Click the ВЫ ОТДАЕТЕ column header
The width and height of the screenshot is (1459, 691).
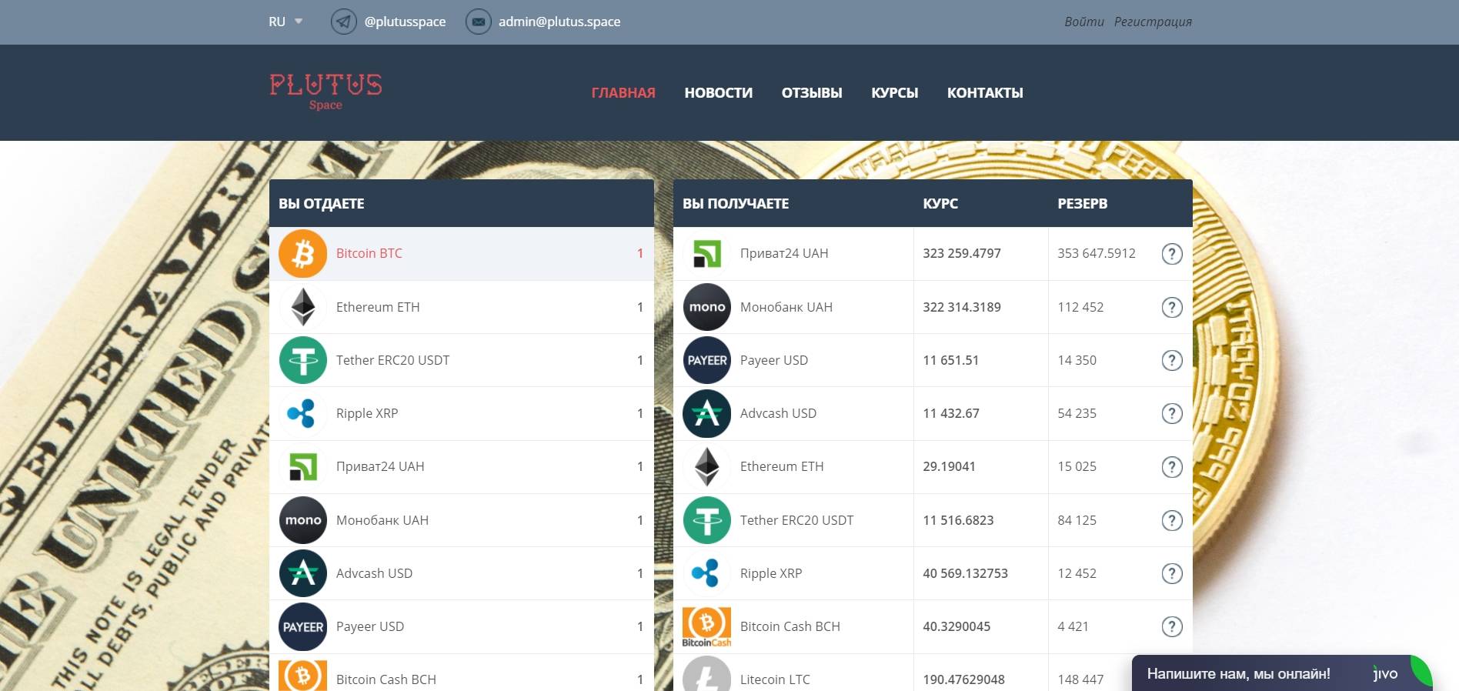click(322, 204)
